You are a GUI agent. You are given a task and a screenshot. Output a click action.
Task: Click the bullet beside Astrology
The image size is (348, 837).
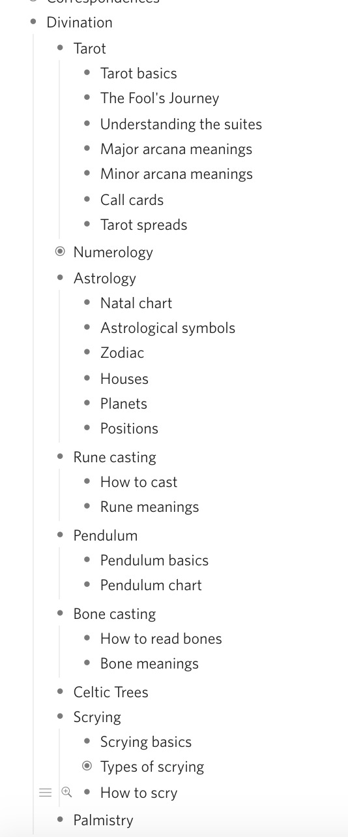pos(61,278)
